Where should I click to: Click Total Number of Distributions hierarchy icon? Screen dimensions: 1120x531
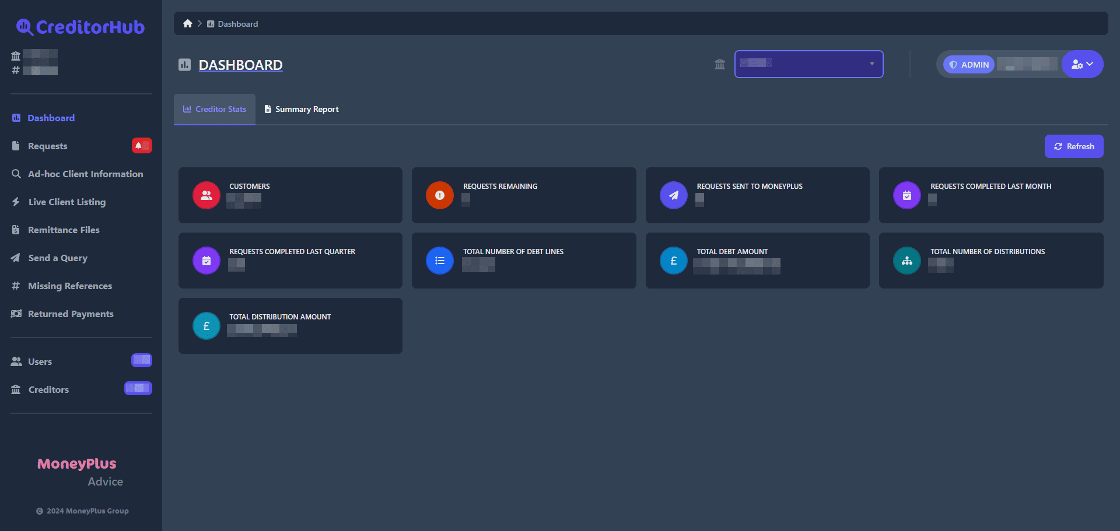pyautogui.click(x=907, y=261)
